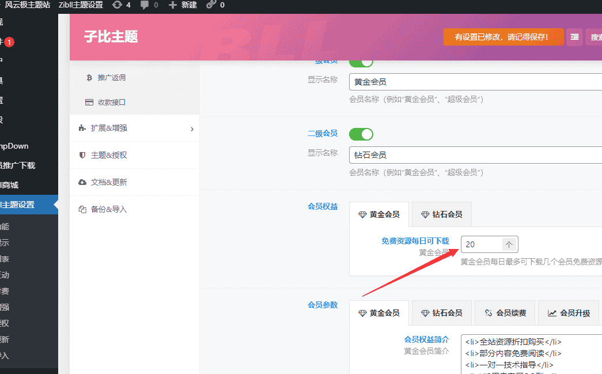Open 主题&授权 with the shield icon
The width and height of the screenshot is (602, 374).
tap(108, 155)
